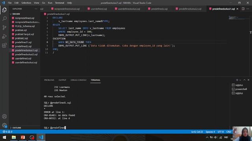Open the launch profile dropdown arrow
Screen dimensions: 252x141
[240, 80]
